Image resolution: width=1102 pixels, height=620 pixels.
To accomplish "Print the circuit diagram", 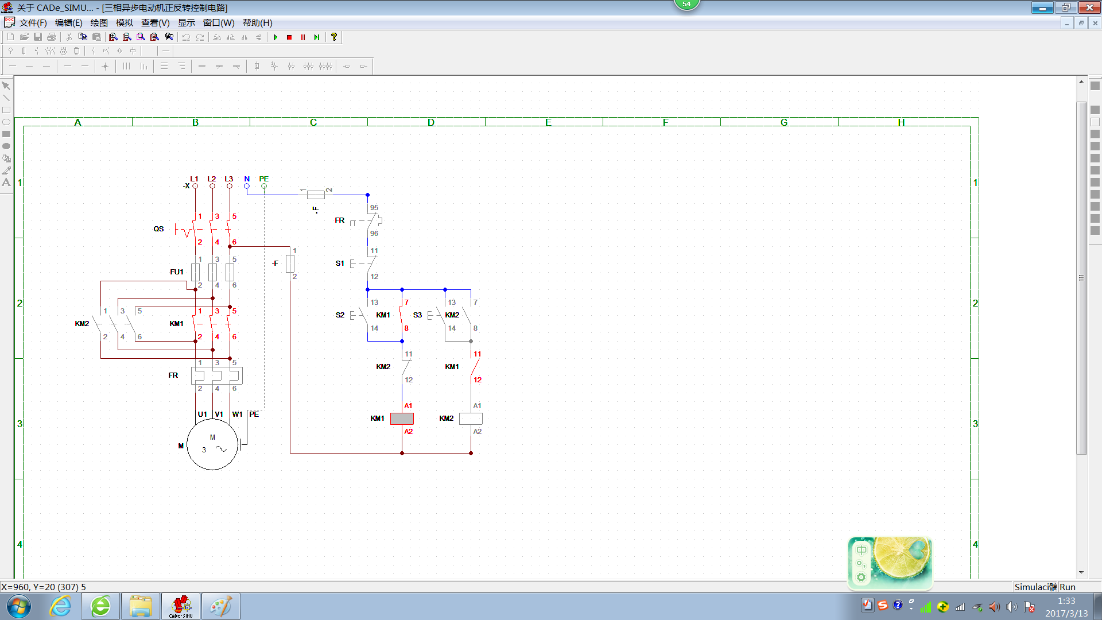I will tap(52, 37).
